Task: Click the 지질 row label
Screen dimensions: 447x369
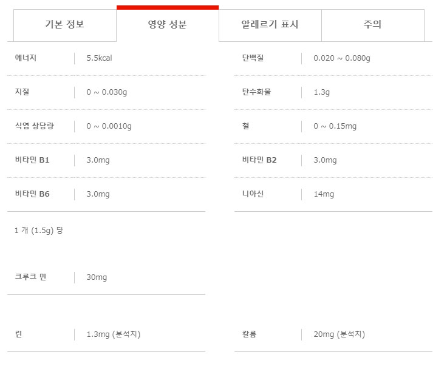Action: point(22,92)
